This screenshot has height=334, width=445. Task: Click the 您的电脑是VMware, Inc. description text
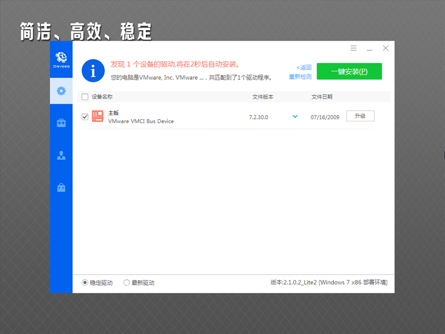point(191,77)
